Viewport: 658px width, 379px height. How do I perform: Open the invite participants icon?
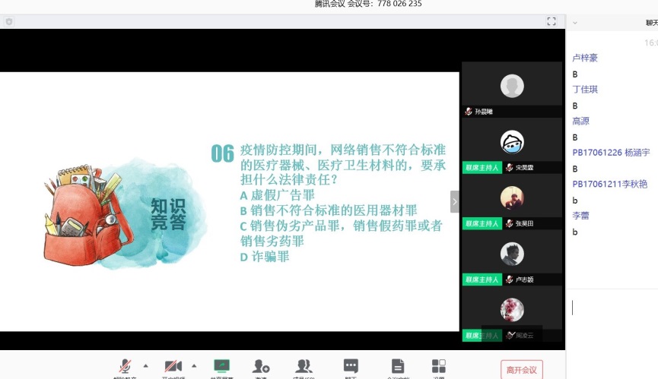[x=261, y=368]
